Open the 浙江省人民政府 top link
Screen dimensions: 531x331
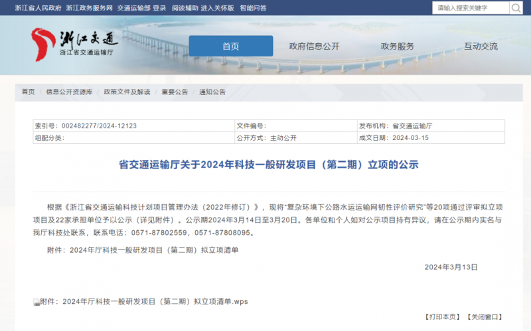point(38,8)
